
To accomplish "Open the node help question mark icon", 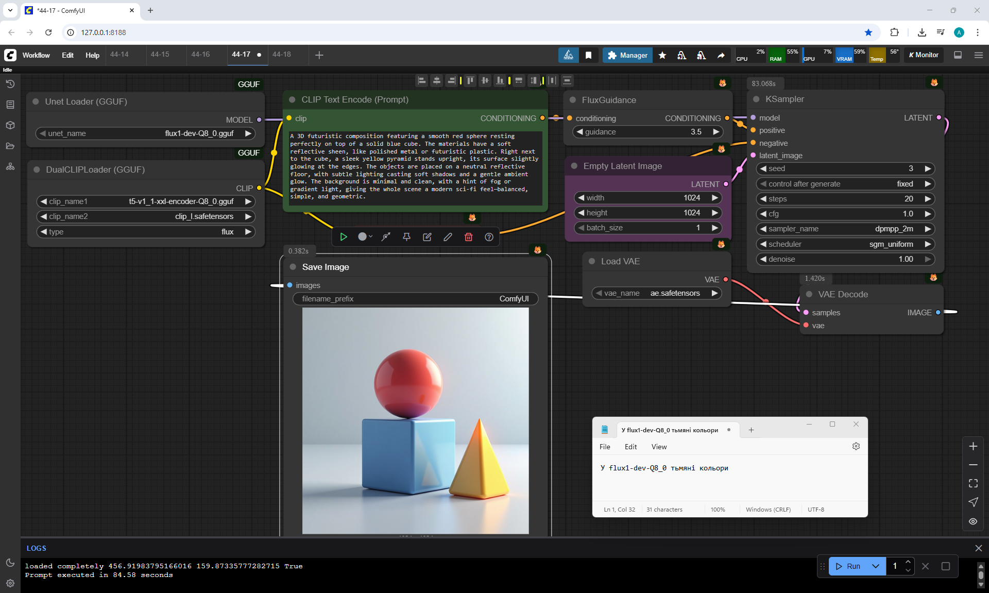I will point(489,237).
